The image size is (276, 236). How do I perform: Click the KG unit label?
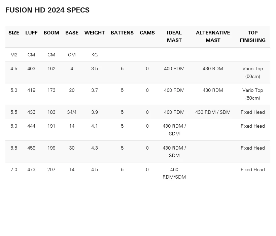pos(95,55)
